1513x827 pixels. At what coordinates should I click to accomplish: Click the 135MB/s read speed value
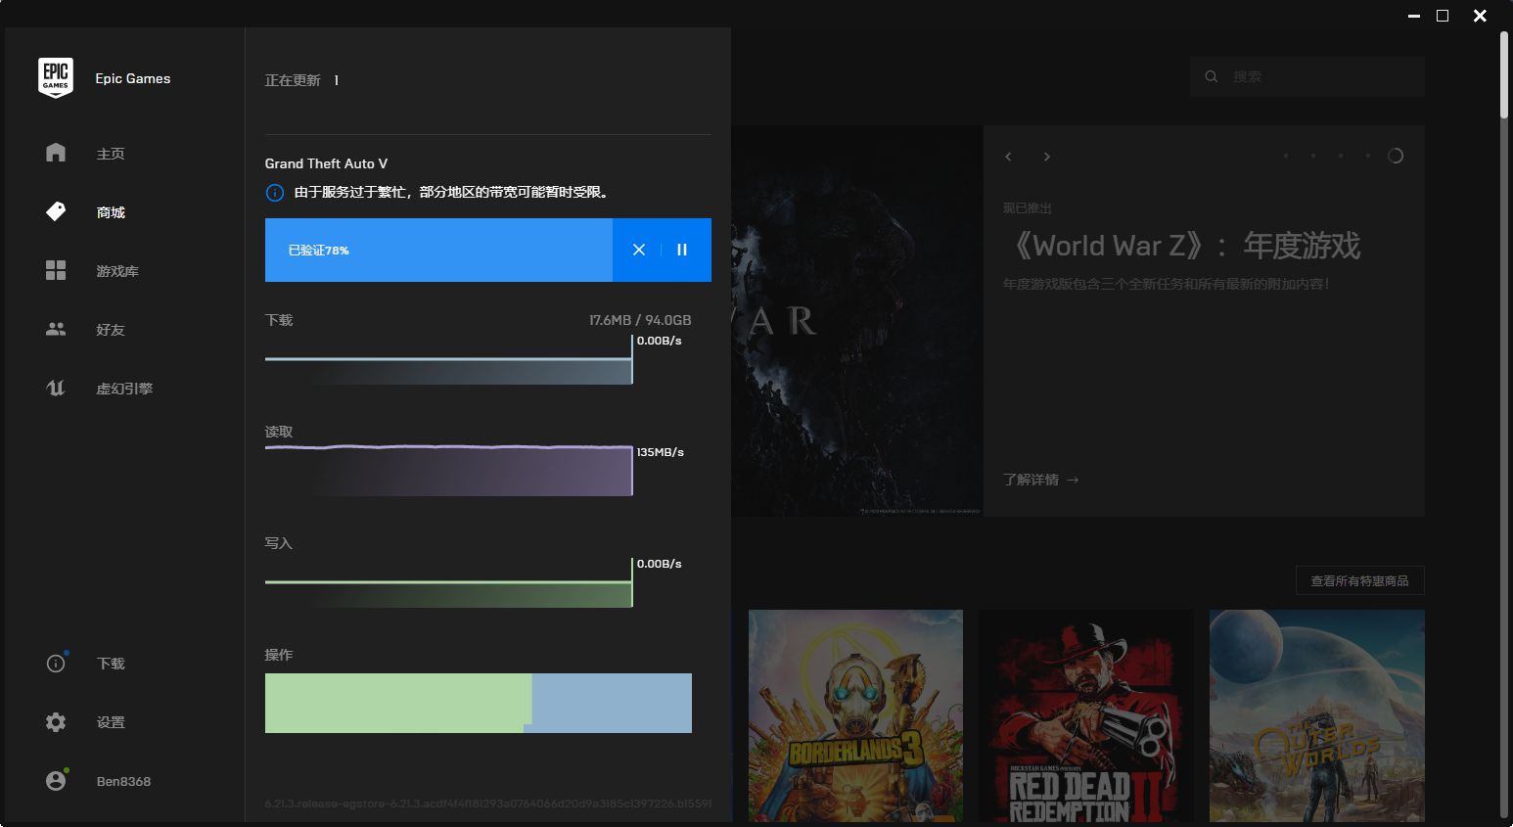point(661,452)
